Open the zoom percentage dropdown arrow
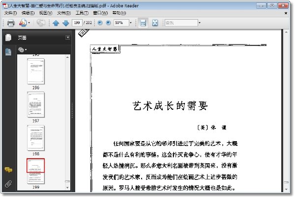The height and width of the screenshot is (198, 295). pos(131,23)
